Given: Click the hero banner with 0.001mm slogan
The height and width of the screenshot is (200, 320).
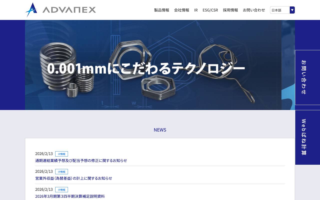Looking at the screenshot, I should point(160,65).
